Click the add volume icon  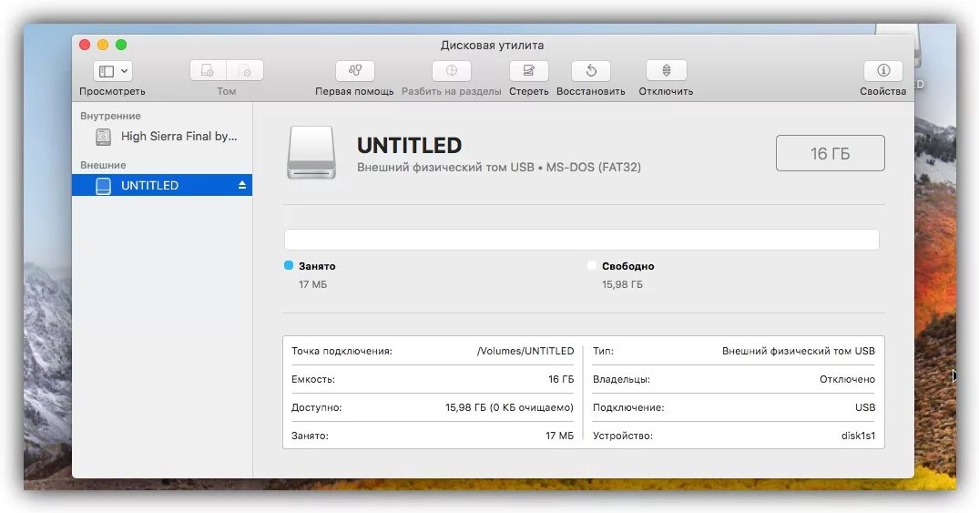tap(208, 70)
